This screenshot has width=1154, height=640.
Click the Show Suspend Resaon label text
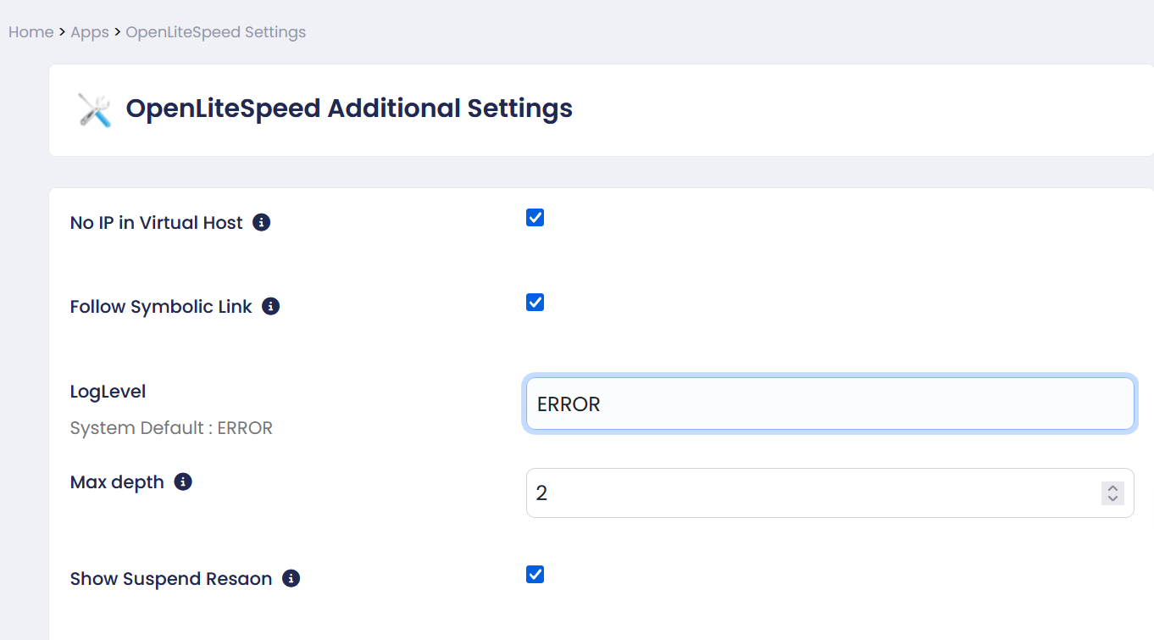pyautogui.click(x=171, y=579)
